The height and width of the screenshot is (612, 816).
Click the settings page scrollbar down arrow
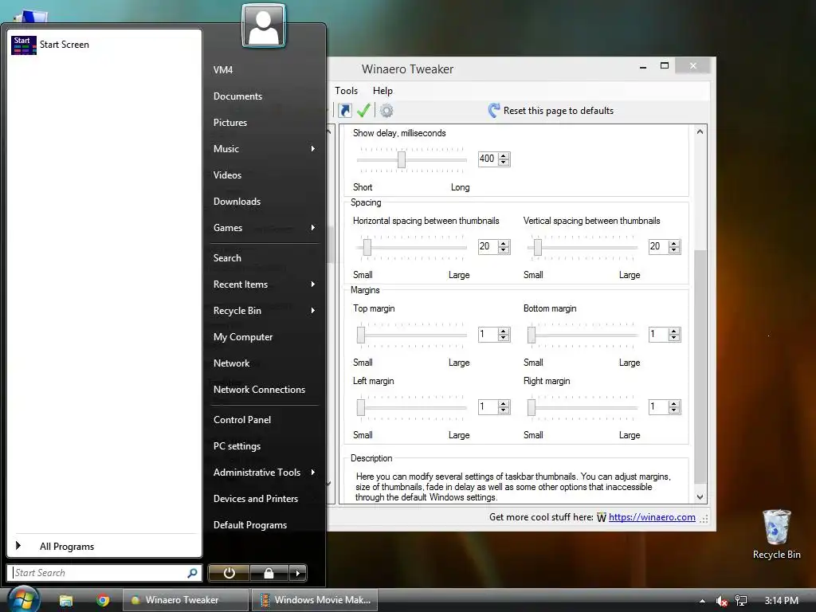[700, 497]
